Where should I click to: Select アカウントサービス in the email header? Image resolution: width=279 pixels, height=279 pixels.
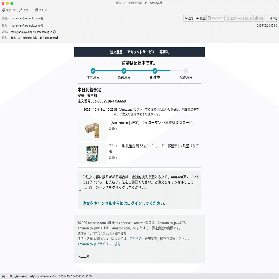141,52
